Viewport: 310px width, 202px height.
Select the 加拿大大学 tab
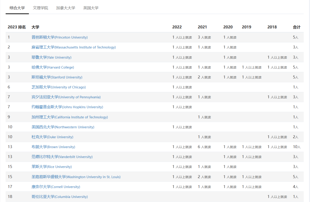point(66,8)
